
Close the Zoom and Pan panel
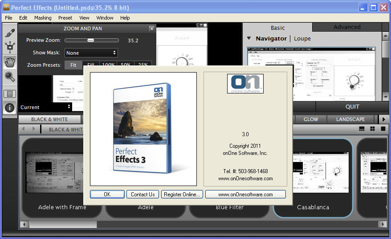pyautogui.click(x=151, y=28)
